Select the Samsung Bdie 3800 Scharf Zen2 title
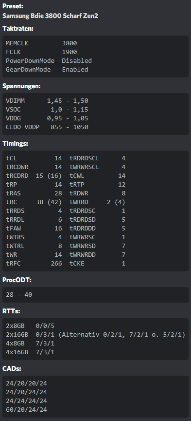 [x=50, y=16]
